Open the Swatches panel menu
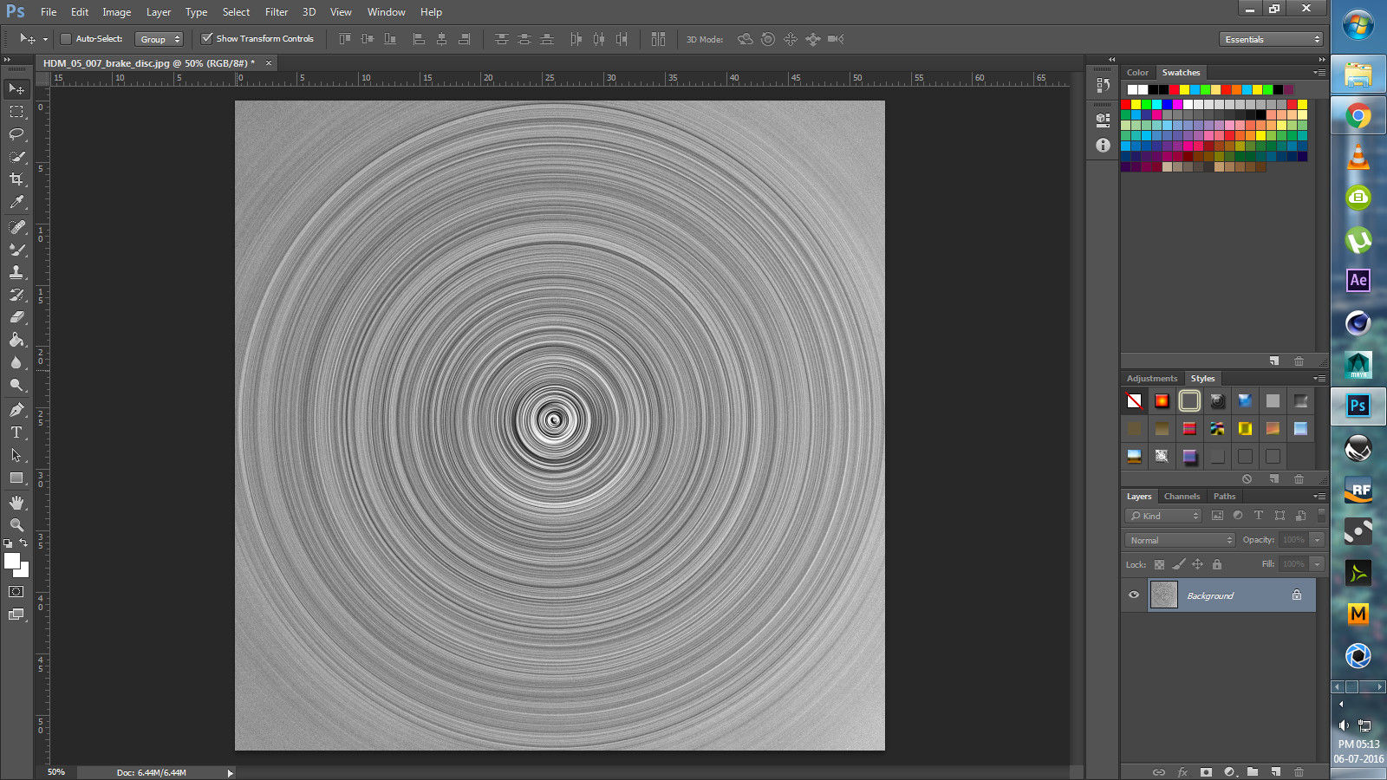1387x780 pixels. (1319, 73)
